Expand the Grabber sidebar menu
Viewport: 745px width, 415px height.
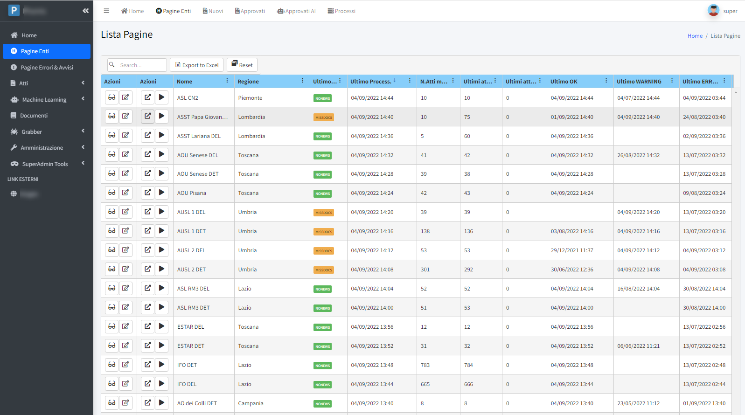32,131
